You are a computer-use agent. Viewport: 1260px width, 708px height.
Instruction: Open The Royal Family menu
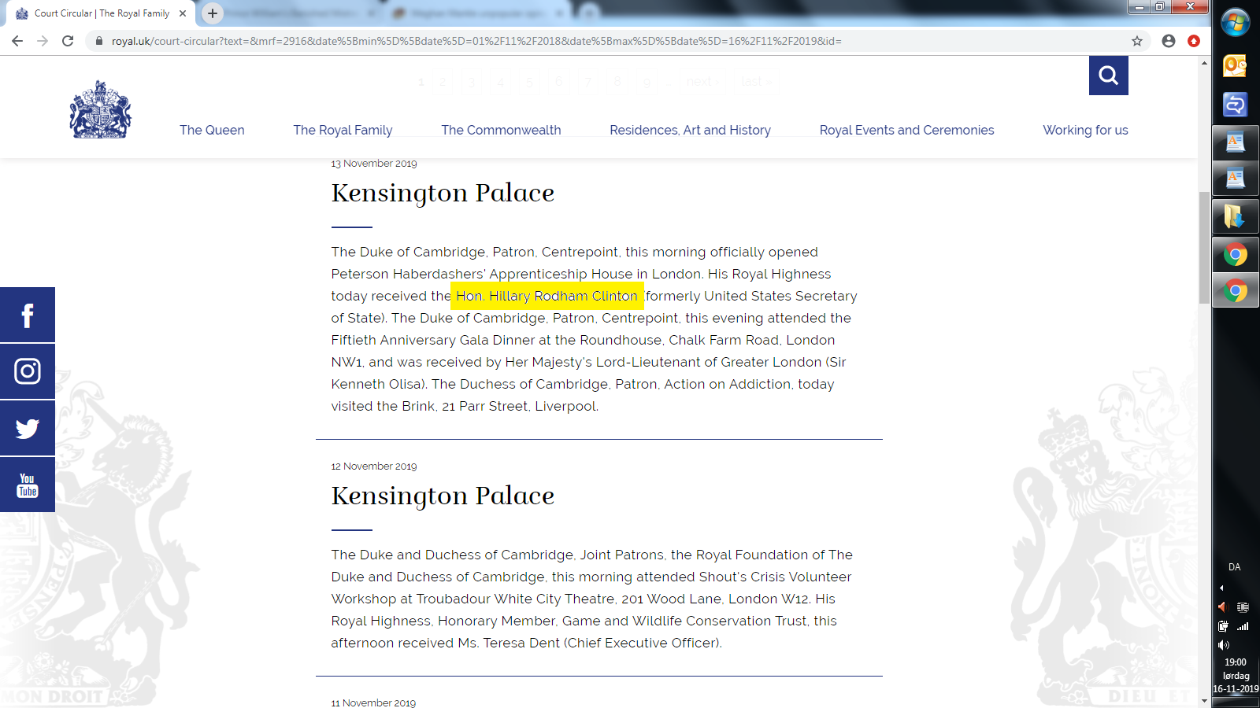click(343, 130)
